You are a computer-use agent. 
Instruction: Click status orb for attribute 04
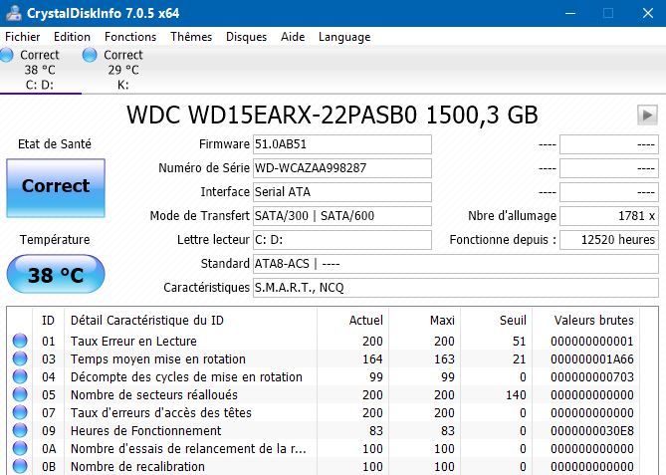point(20,376)
